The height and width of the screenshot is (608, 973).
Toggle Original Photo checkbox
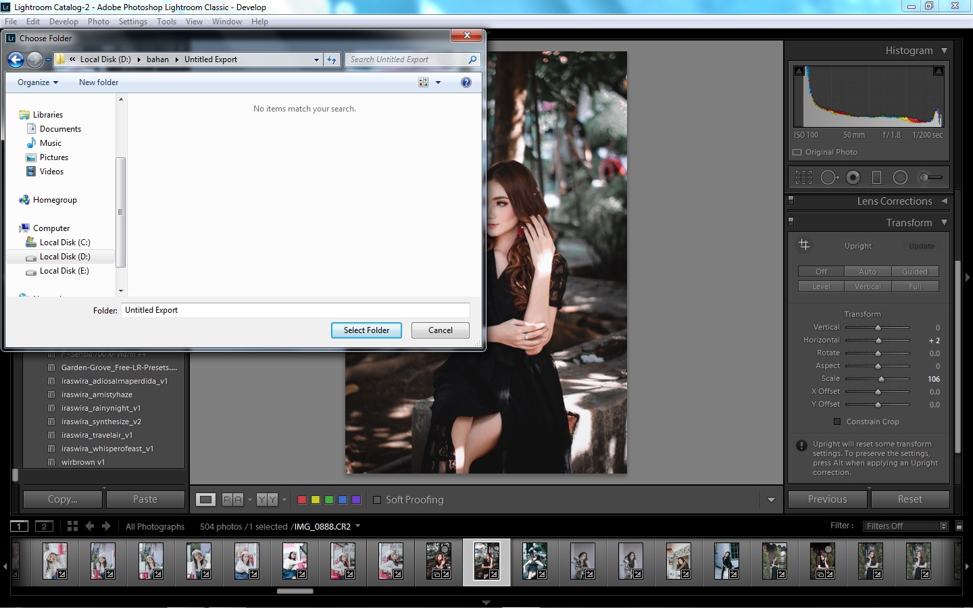tap(797, 153)
